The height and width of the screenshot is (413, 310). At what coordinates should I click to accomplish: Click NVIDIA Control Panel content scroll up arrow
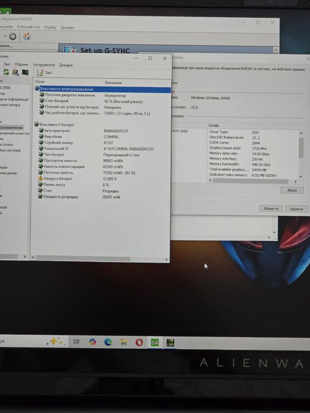tap(276, 50)
